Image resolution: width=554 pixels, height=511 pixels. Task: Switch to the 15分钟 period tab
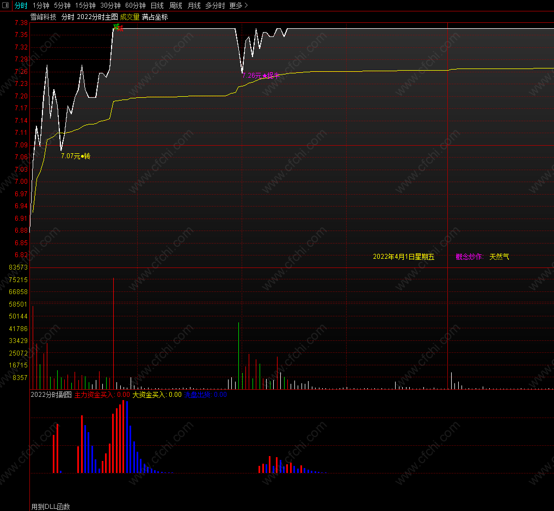[85, 5]
